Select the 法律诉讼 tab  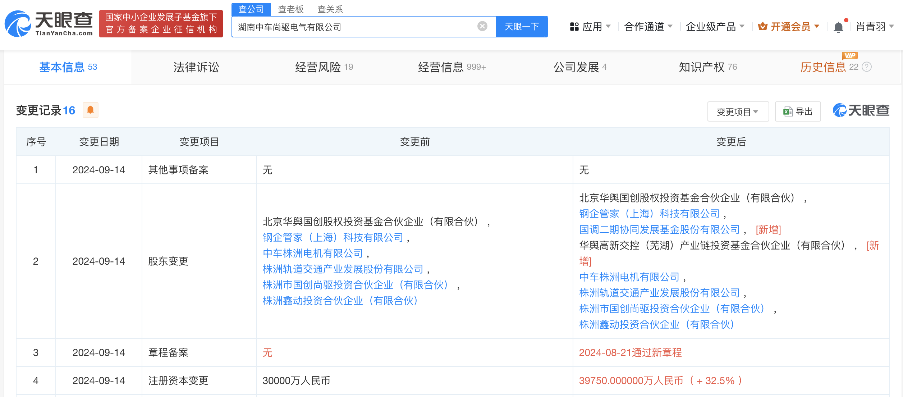coord(196,67)
